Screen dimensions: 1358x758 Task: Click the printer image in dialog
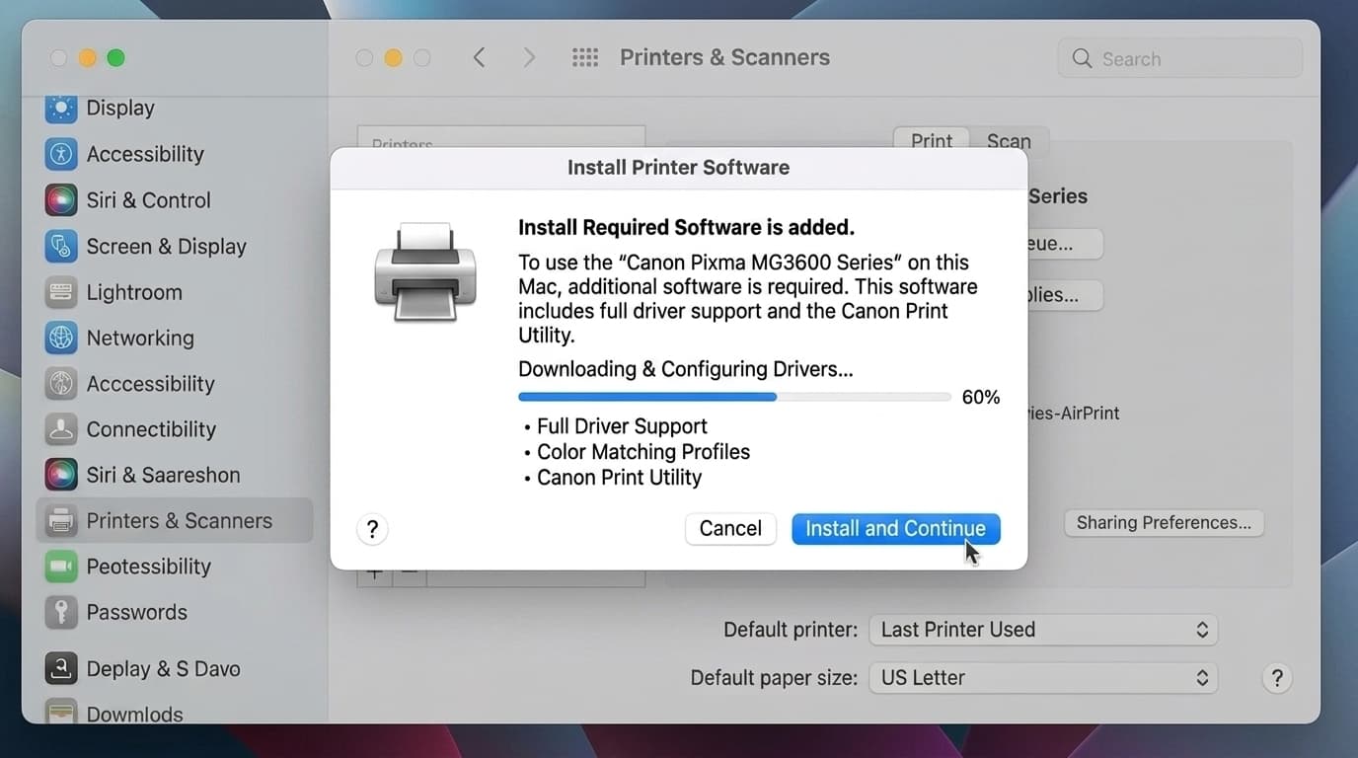pos(425,272)
